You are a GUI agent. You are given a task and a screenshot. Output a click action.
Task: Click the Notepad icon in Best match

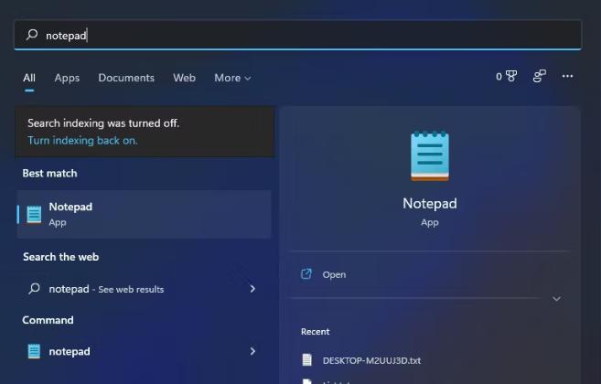(34, 214)
